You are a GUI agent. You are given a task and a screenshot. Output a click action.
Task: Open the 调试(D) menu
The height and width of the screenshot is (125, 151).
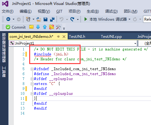111,11
